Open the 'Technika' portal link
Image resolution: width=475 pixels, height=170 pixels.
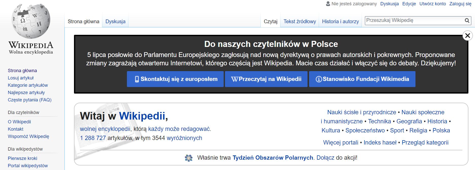point(379,121)
